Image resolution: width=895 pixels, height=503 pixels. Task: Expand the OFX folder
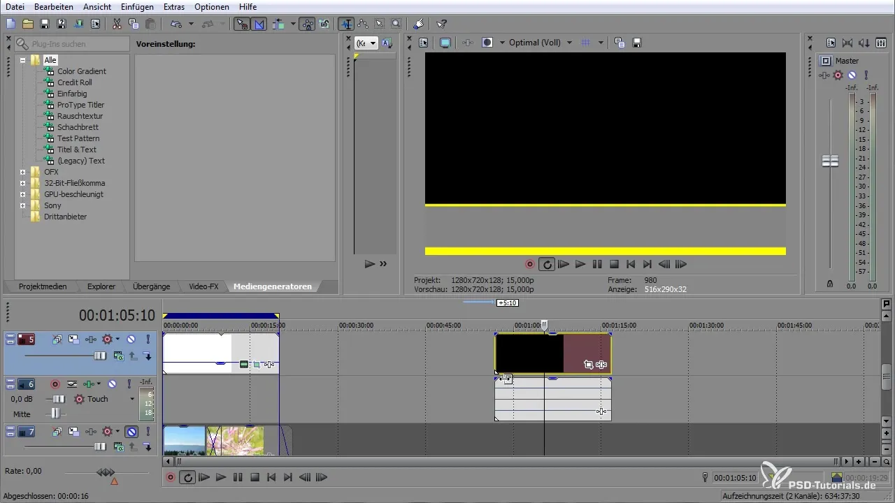click(23, 172)
